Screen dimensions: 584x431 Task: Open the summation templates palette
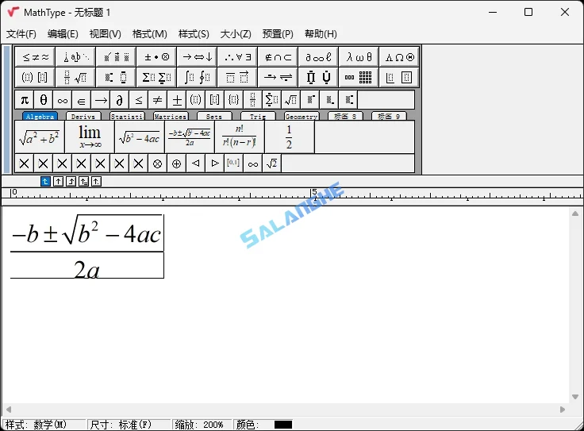click(x=157, y=77)
